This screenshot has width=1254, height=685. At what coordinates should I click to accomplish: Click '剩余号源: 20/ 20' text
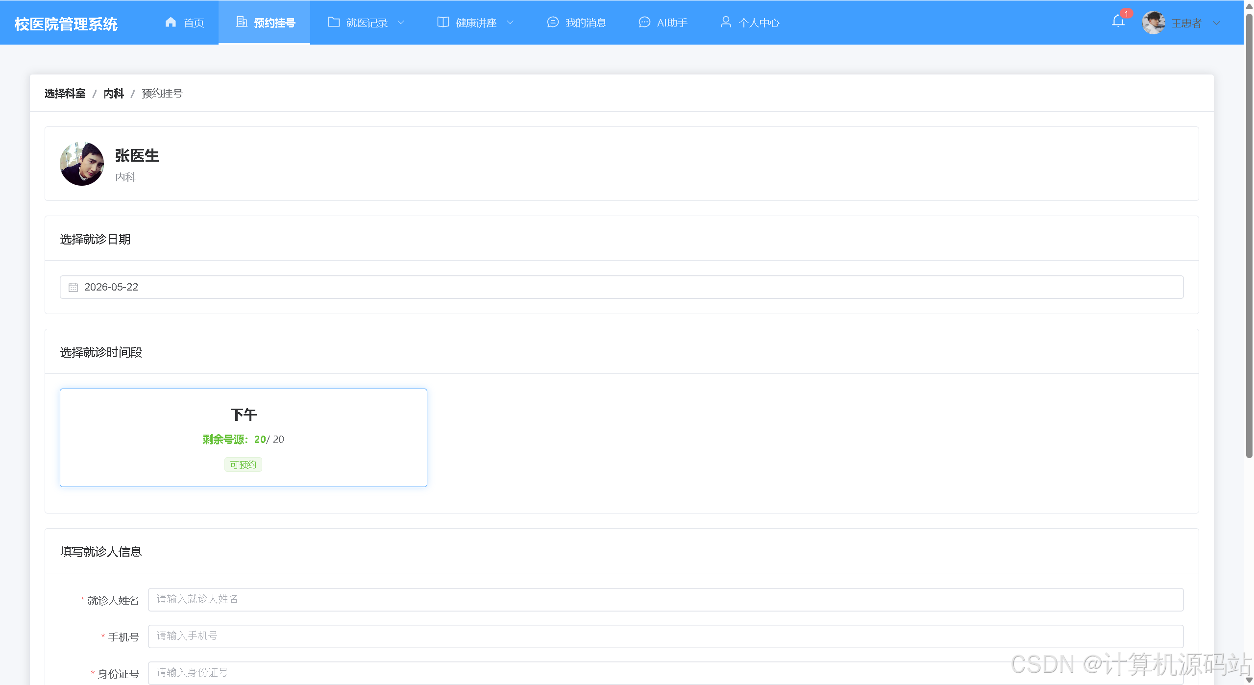[x=244, y=440]
